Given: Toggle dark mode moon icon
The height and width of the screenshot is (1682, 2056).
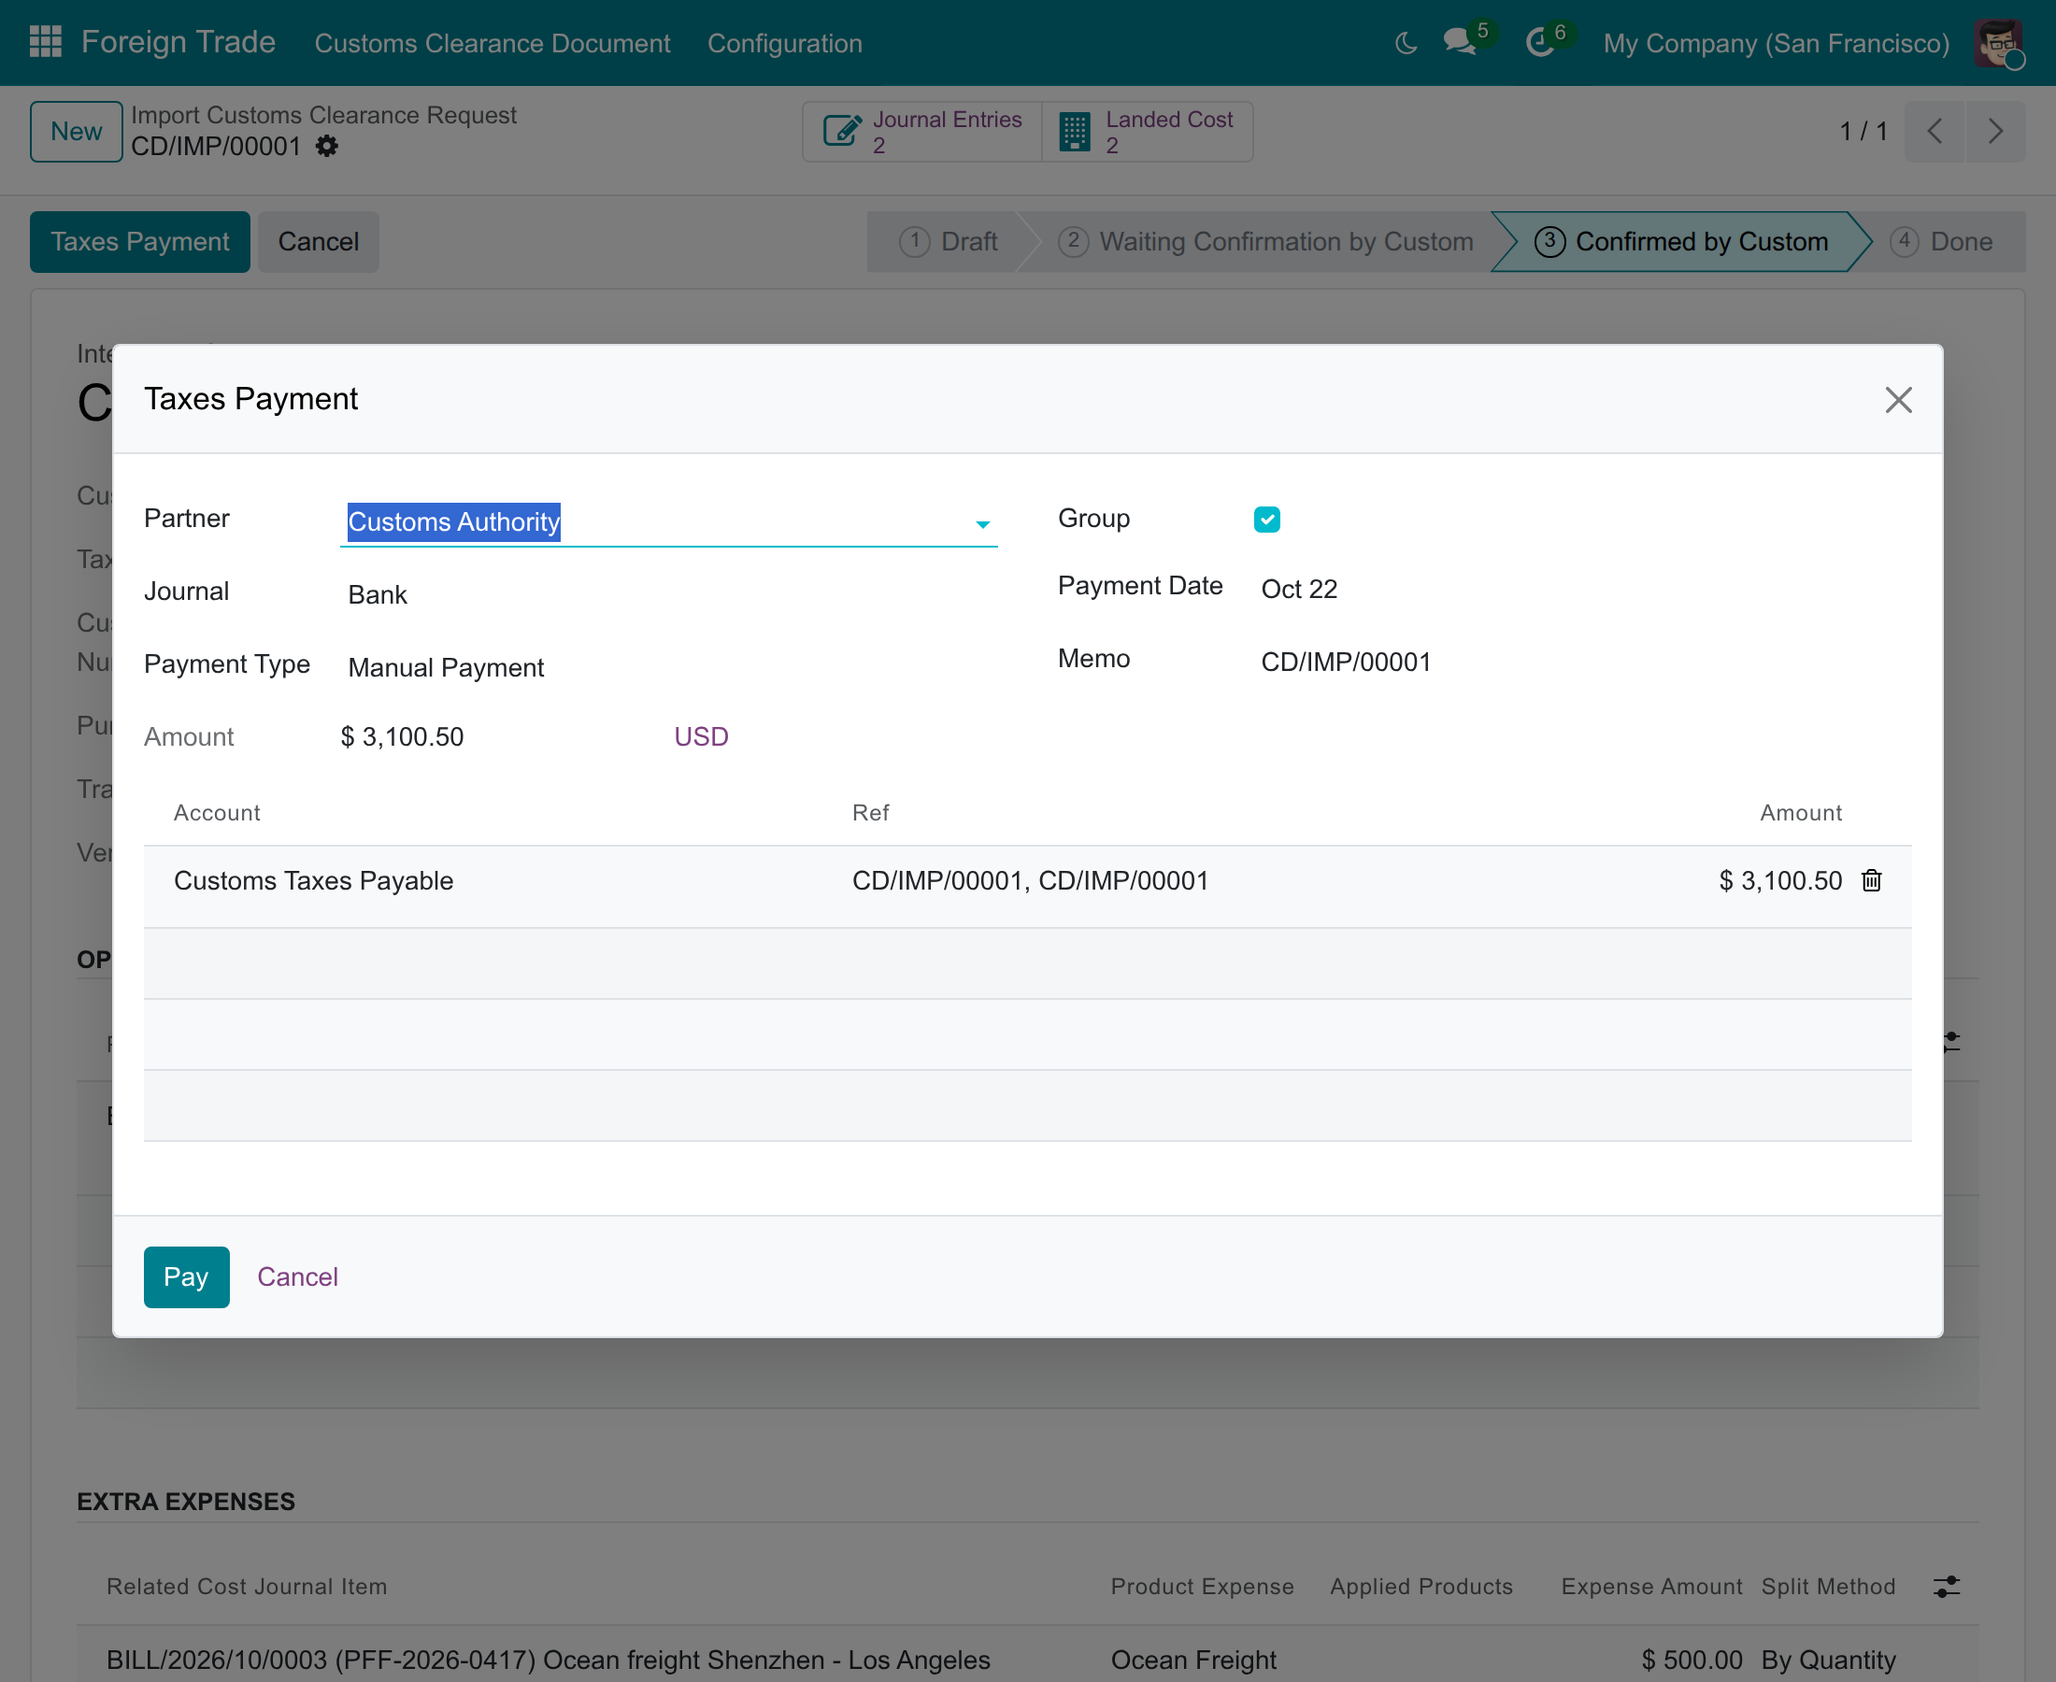Looking at the screenshot, I should click(x=1406, y=43).
